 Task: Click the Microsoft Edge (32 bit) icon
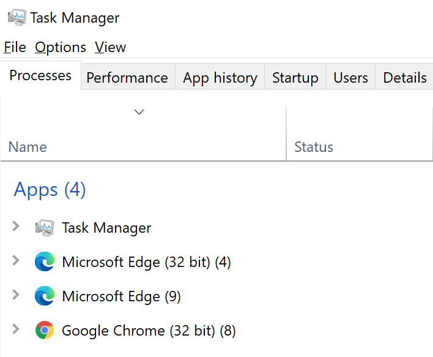[45, 261]
